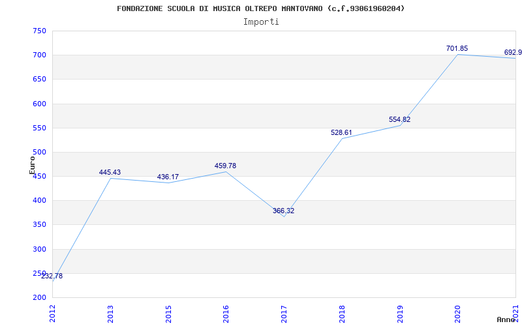522x326 pixels.
Task: Click the chart title FONDAZIONE SCUOLA DI MUSICA
Action: coord(261,8)
